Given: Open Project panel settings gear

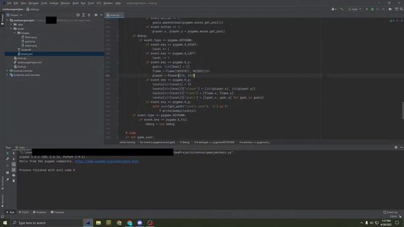Looking at the screenshot, I should pos(96,15).
